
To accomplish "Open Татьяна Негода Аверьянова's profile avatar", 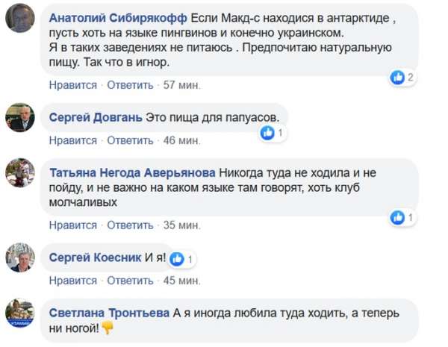I will point(20,172).
